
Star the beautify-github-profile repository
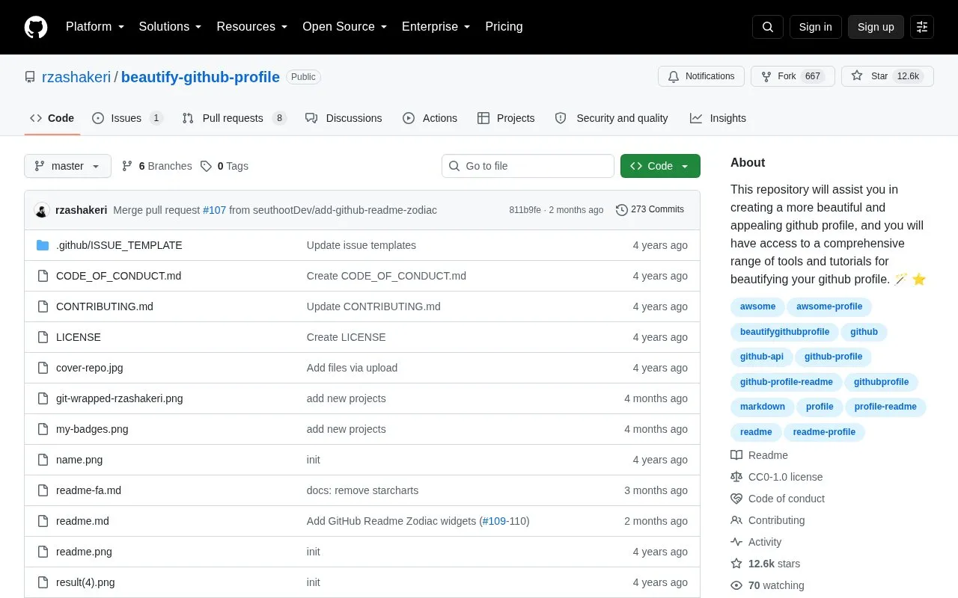click(888, 76)
